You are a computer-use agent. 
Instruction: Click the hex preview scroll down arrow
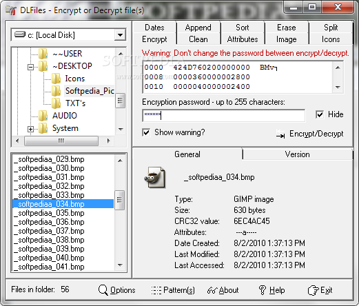(338, 87)
